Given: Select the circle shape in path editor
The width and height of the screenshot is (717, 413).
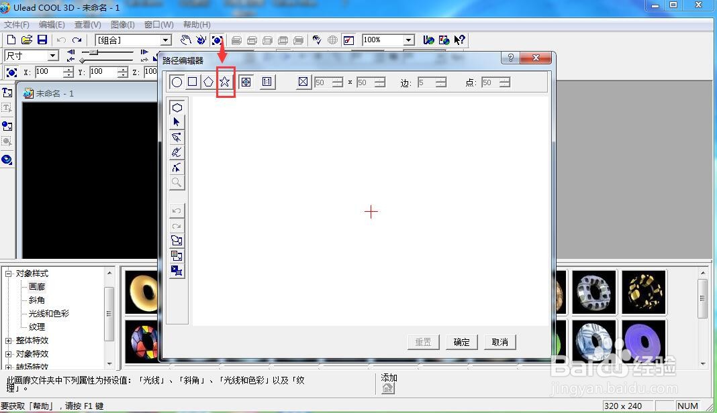Looking at the screenshot, I should click(177, 82).
